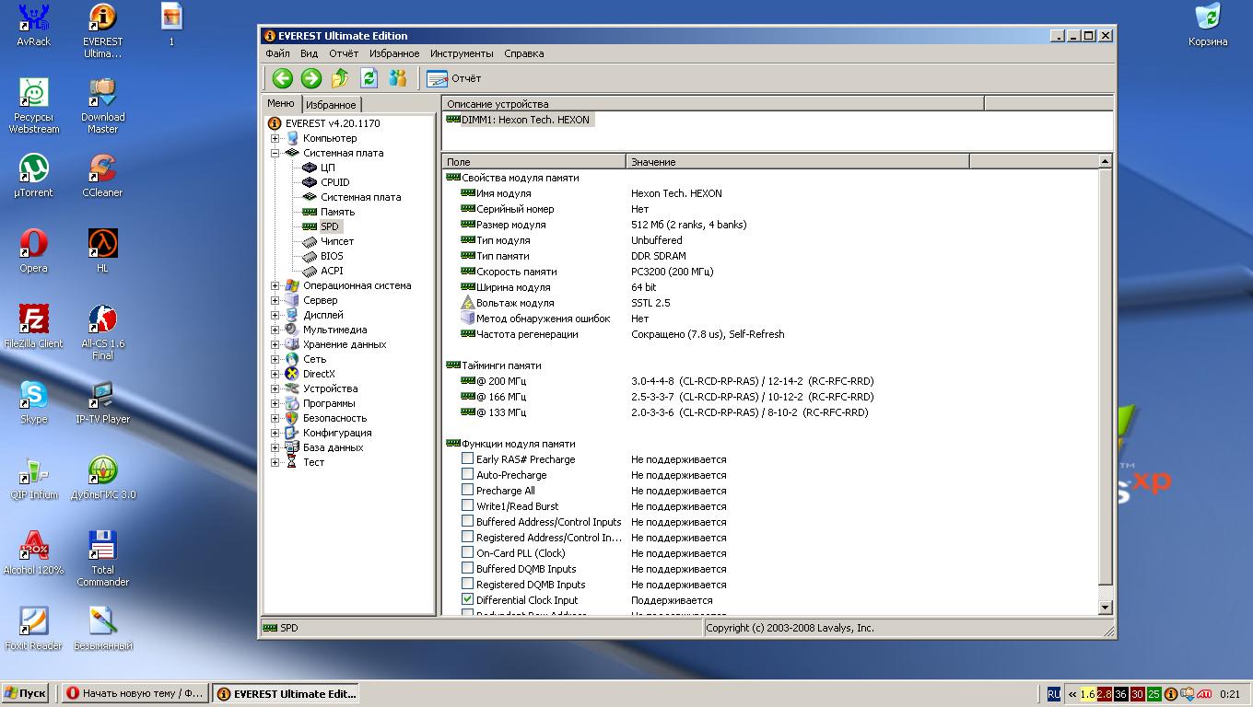1253x707 pixels.
Task: Open the HL desktop shortcut
Action: (102, 251)
